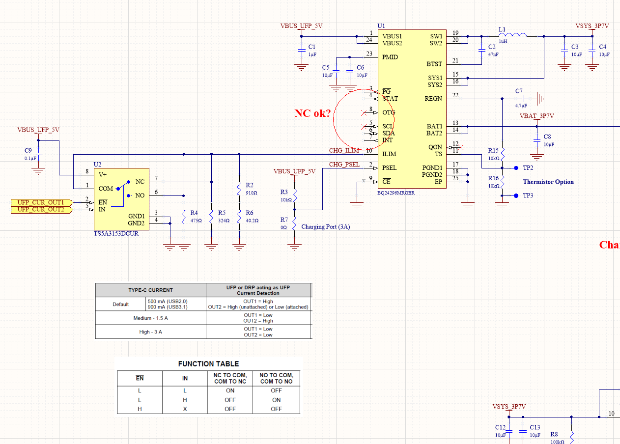The height and width of the screenshot is (444, 620).
Task: Select the C5 capacitor on PMID
Action: tap(336, 71)
